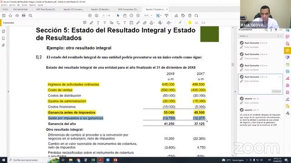Switch to the Herramientas tab
This screenshot has width=291, height=163.
point(20,9)
